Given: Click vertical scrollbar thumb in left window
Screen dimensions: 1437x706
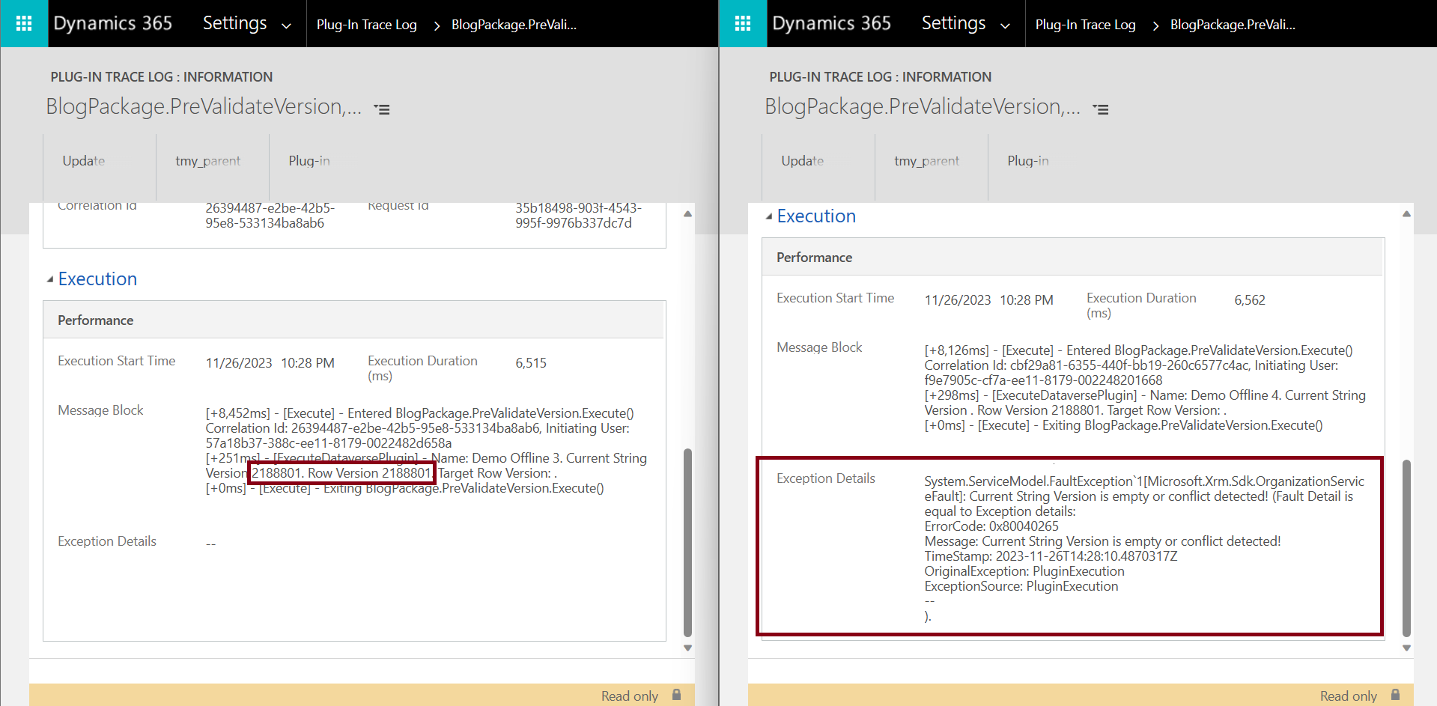Looking at the screenshot, I should pyautogui.click(x=687, y=542).
